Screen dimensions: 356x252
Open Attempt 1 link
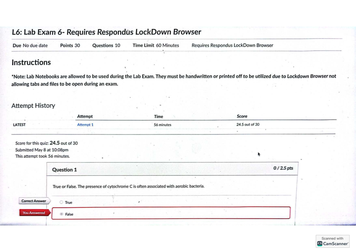coord(85,125)
